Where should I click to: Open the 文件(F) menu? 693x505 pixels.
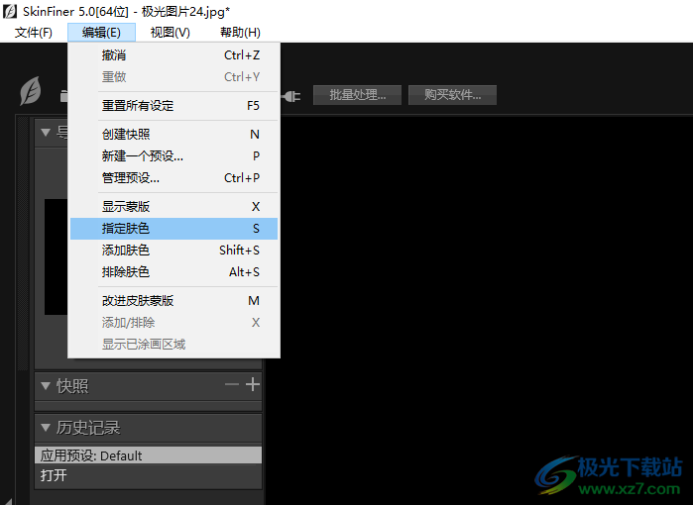click(33, 33)
